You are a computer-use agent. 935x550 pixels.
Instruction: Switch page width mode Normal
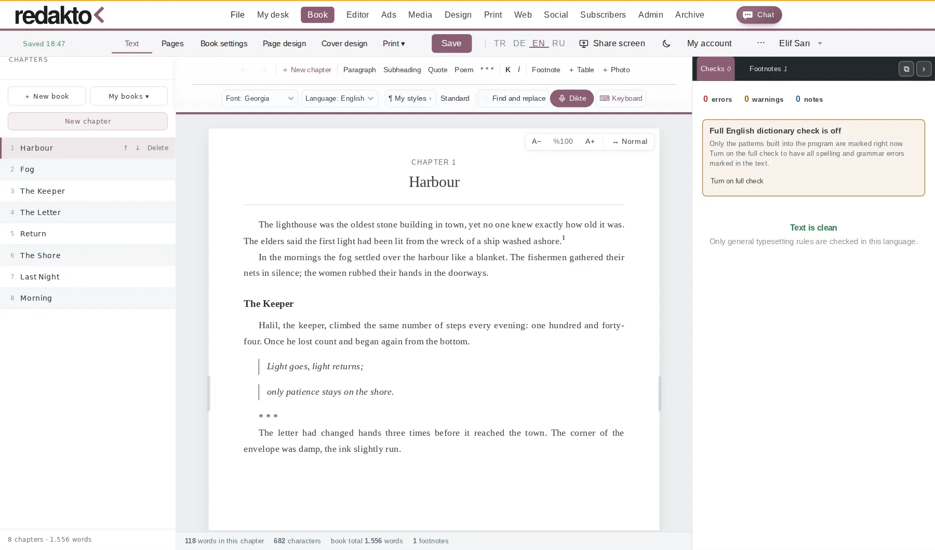[x=630, y=141]
